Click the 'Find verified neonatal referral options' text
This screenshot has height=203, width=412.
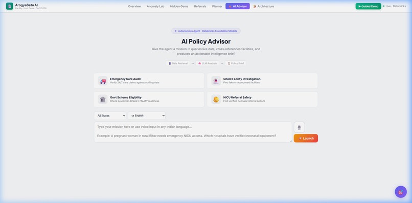pyautogui.click(x=244, y=101)
